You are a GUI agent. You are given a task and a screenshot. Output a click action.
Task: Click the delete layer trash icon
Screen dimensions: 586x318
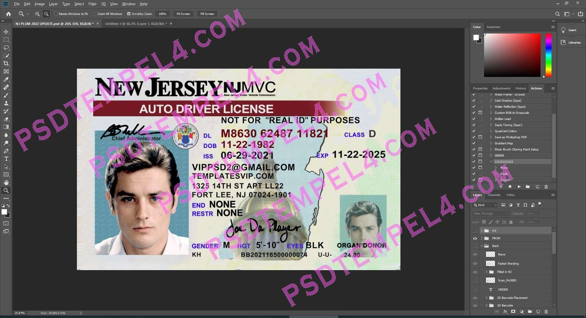pos(546,312)
